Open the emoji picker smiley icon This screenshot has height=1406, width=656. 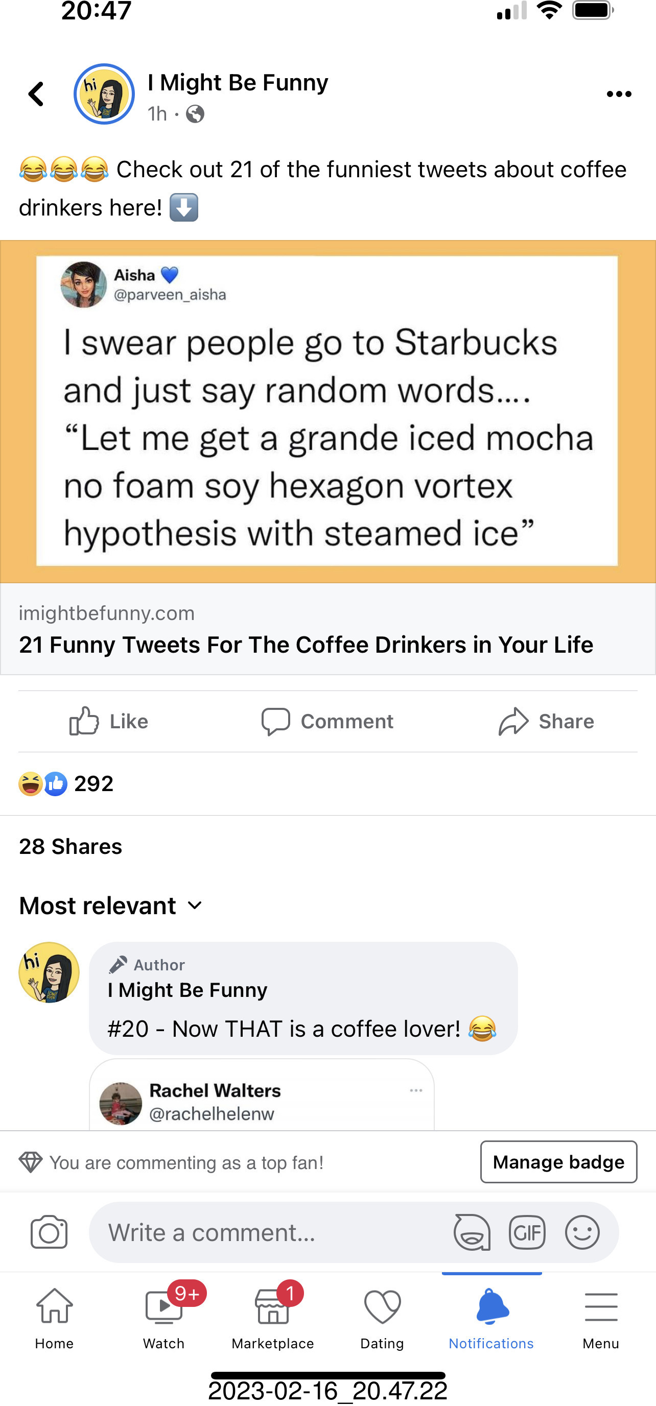pos(582,1232)
